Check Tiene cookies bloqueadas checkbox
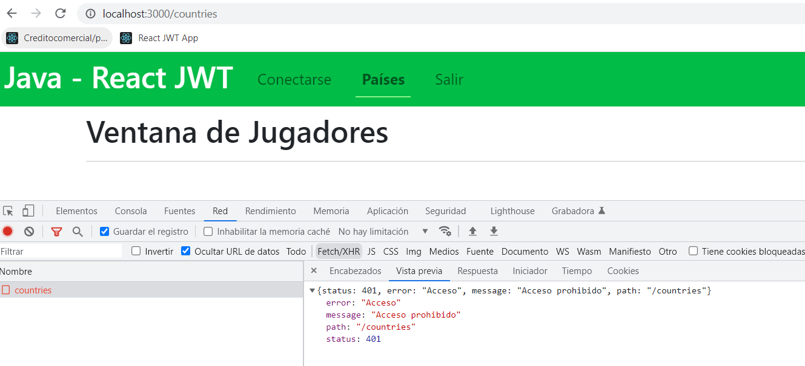This screenshot has width=805, height=366. click(694, 251)
